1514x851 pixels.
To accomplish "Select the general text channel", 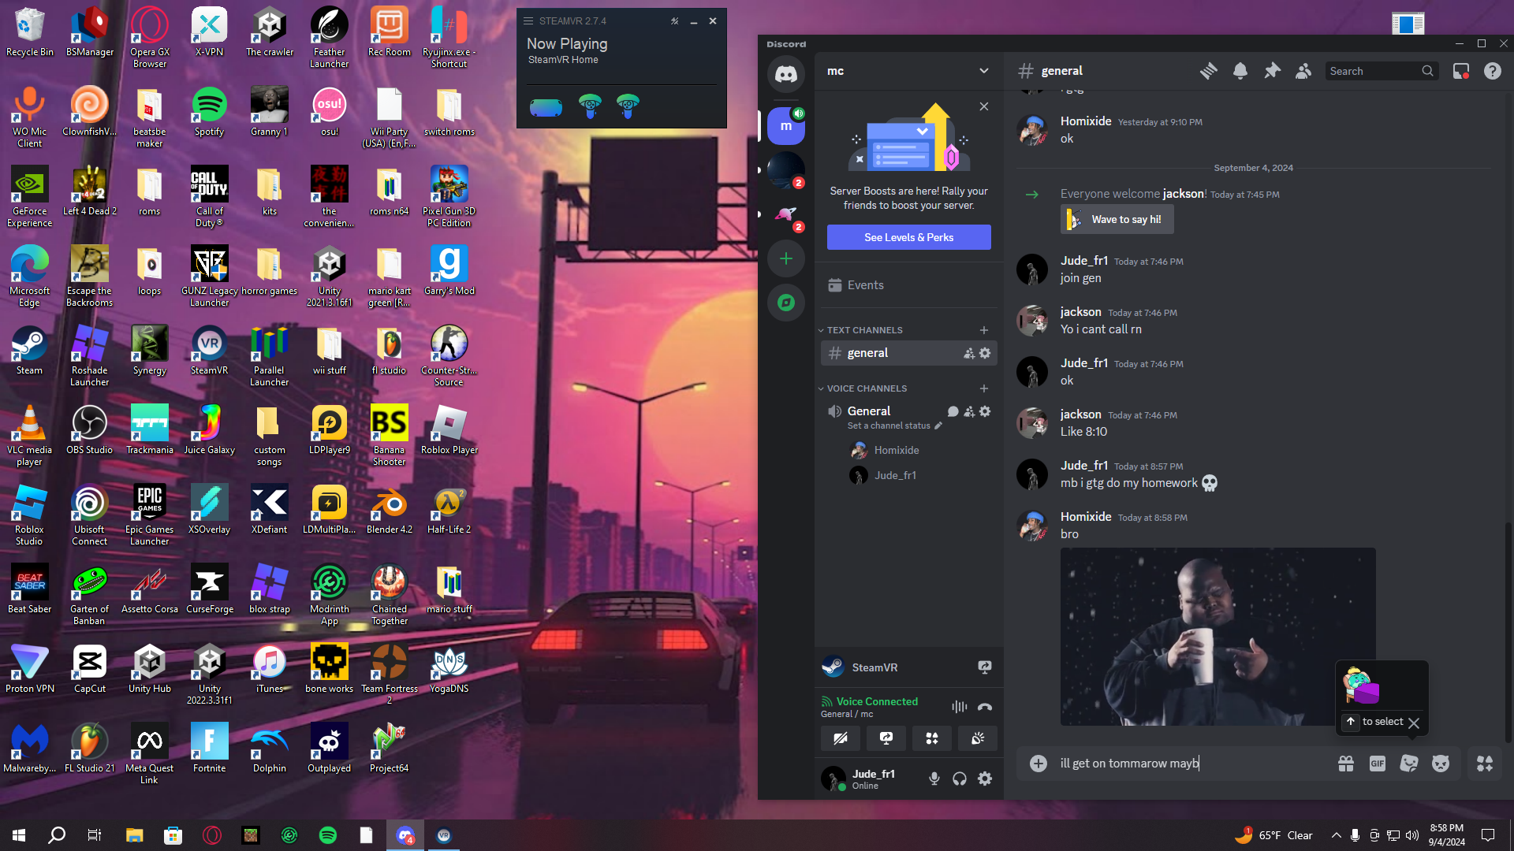I will point(867,353).
